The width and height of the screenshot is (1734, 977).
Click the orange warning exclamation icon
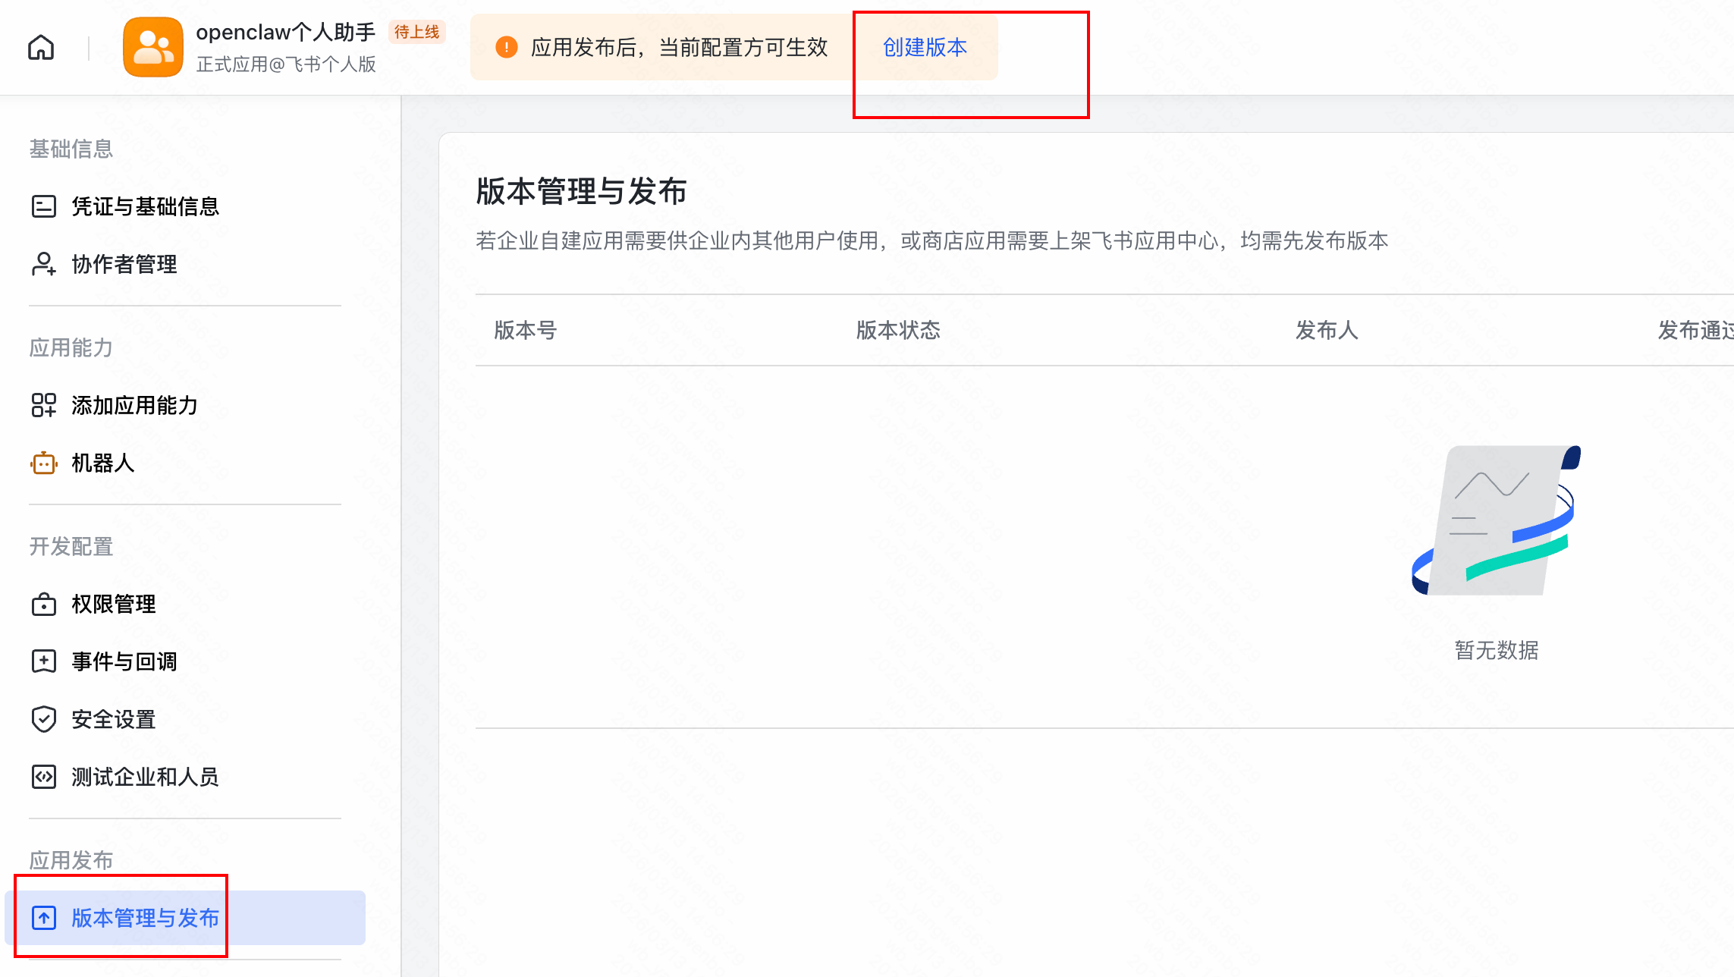coord(506,47)
